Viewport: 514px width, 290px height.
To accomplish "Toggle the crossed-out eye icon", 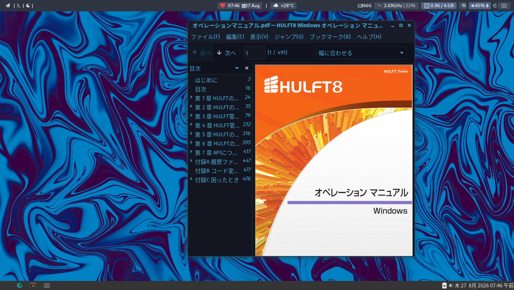I will pyautogui.click(x=463, y=6).
